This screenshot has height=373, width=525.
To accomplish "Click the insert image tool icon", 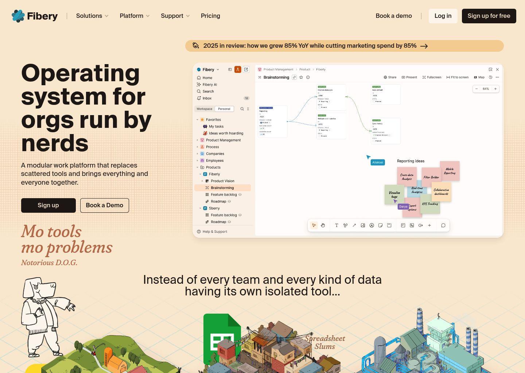I will 363,225.
